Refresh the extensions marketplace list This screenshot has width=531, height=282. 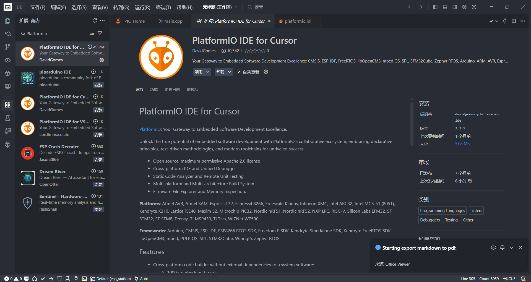pos(95,20)
